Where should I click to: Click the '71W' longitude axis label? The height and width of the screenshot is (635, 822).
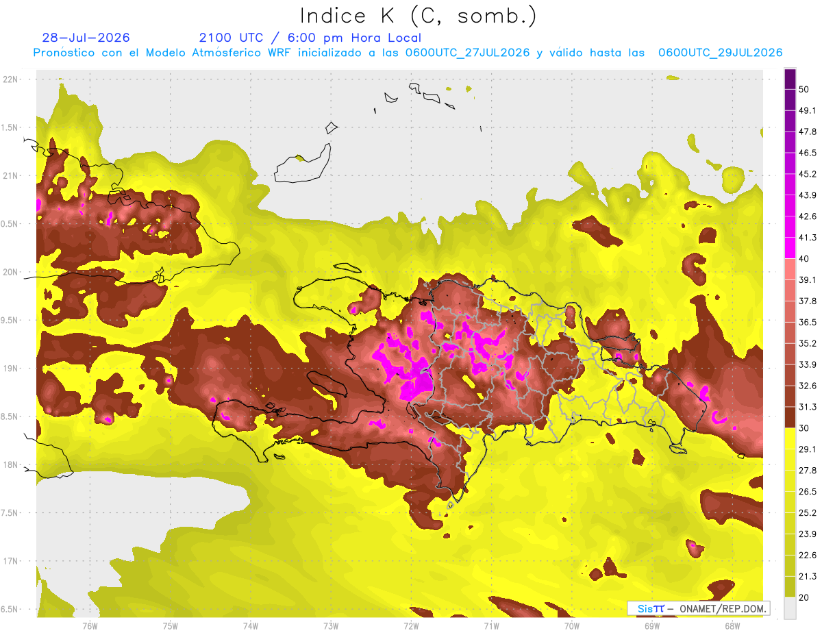pos(491,625)
